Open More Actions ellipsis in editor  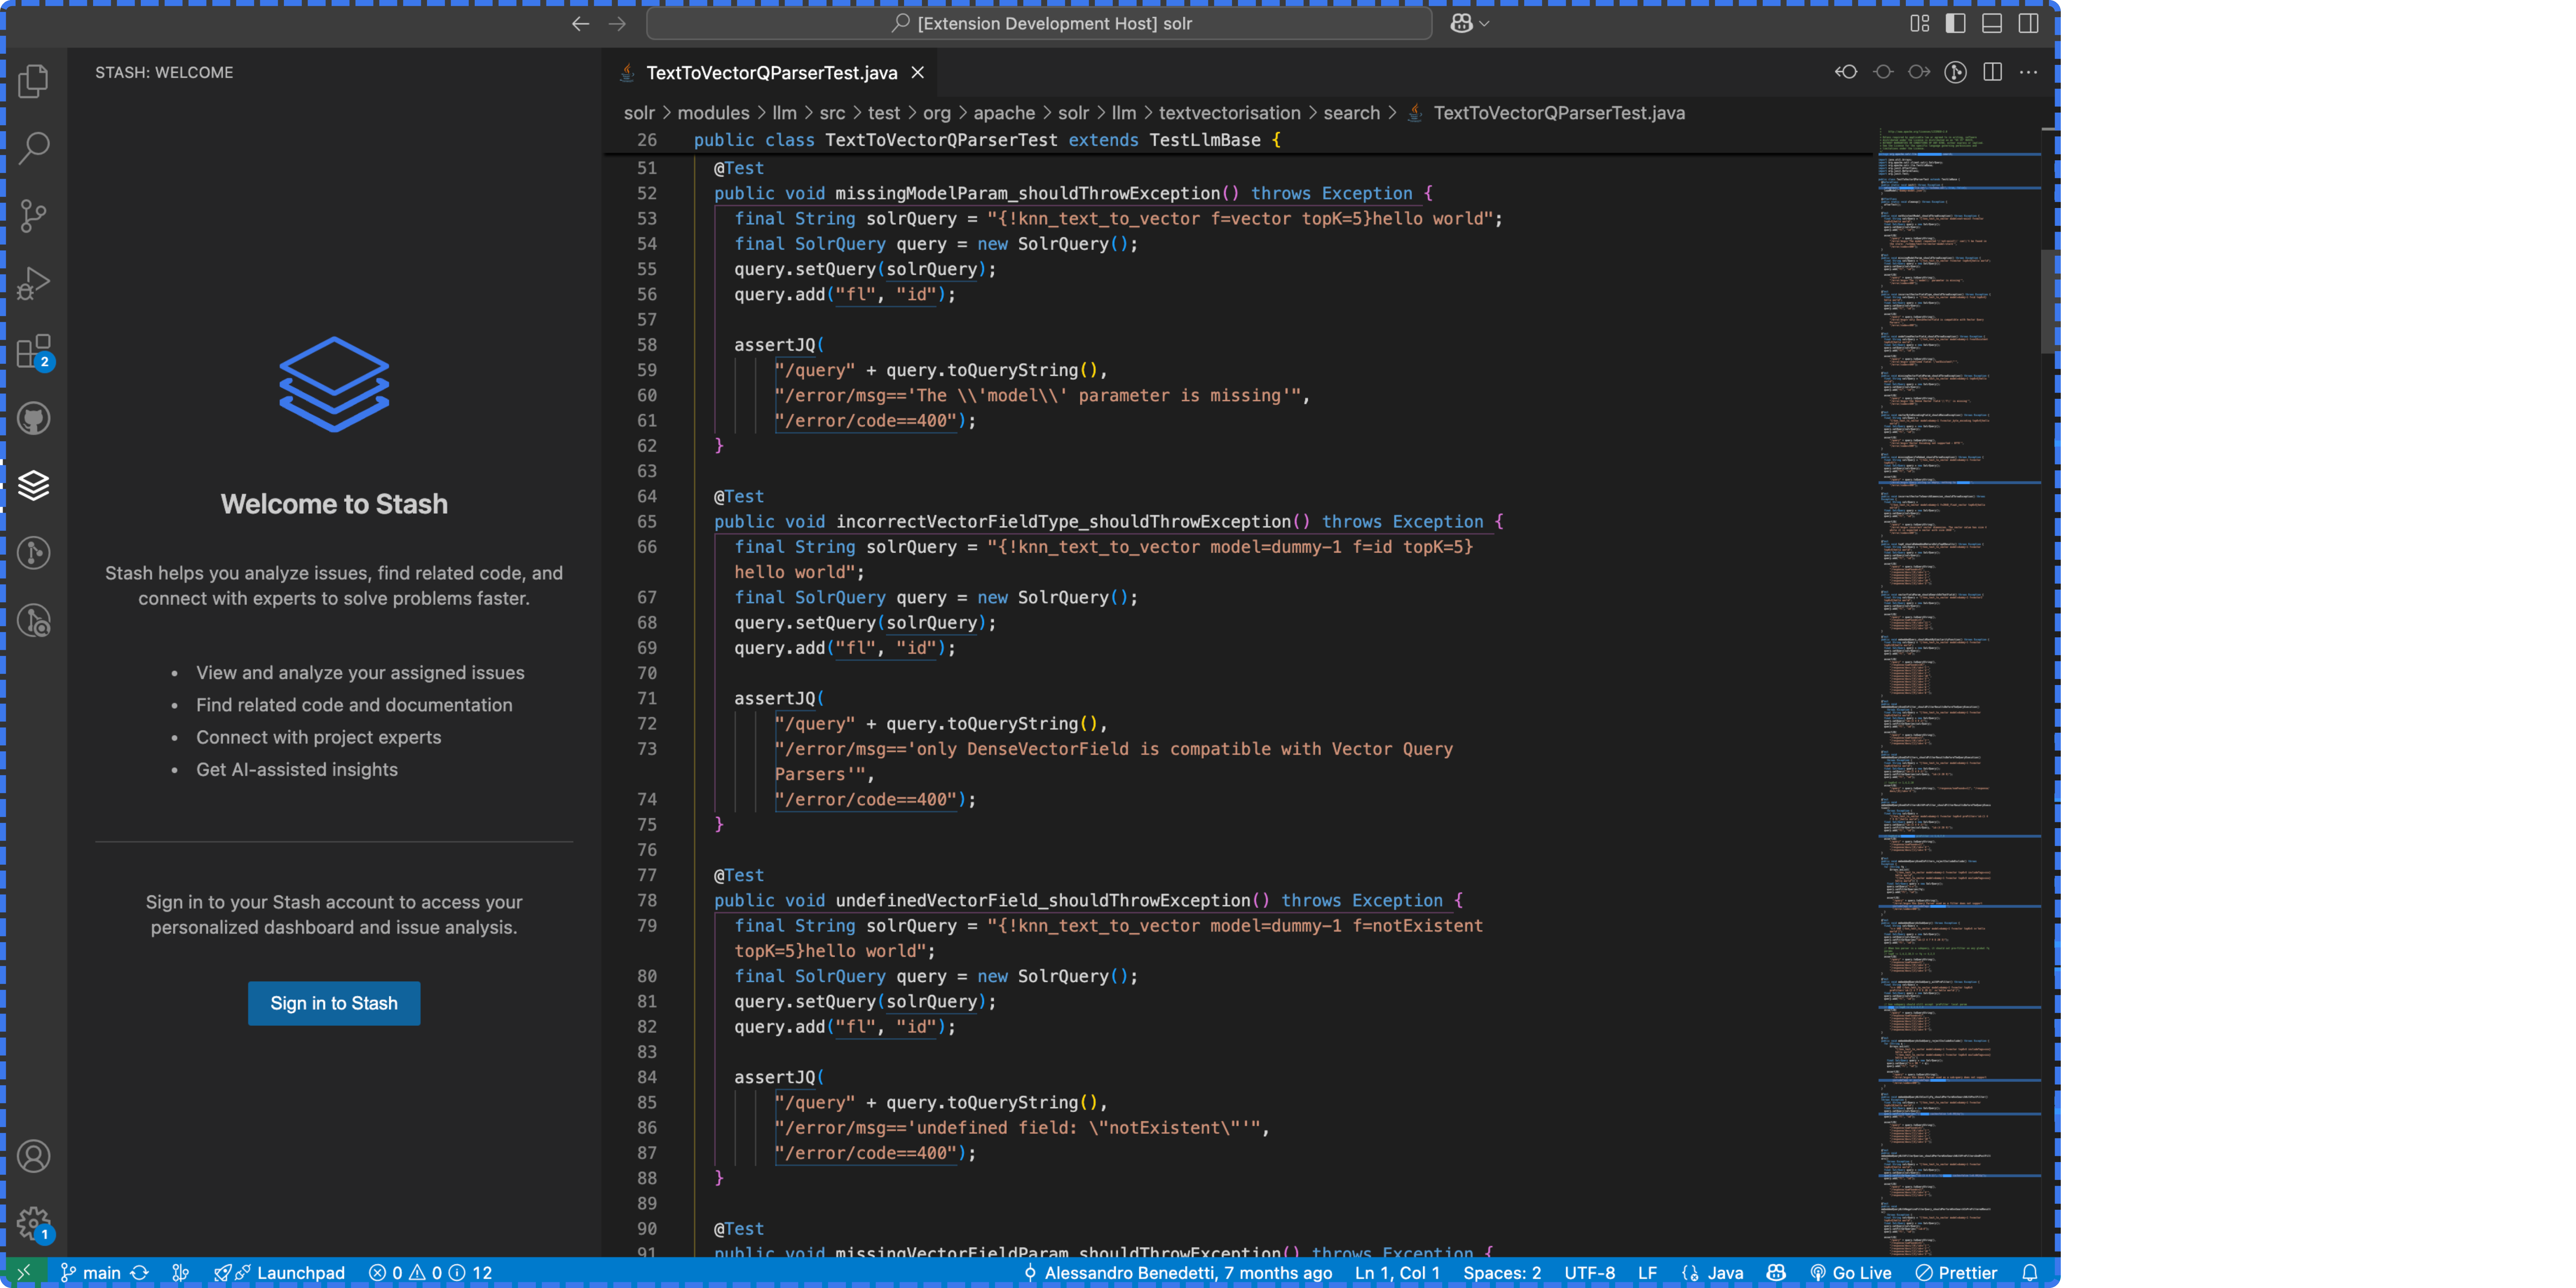click(2028, 72)
